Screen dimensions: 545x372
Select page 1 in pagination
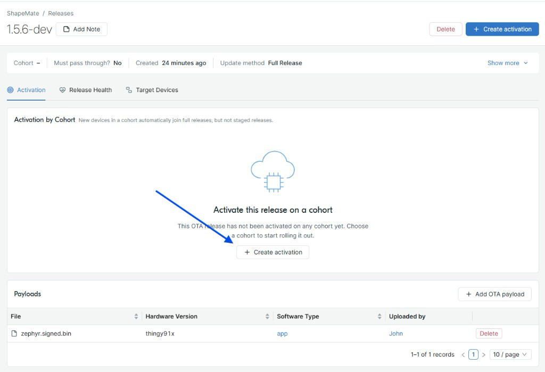[x=473, y=354]
